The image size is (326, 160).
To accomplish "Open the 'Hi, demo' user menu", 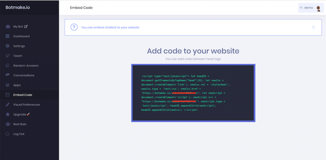I will click(x=311, y=8).
